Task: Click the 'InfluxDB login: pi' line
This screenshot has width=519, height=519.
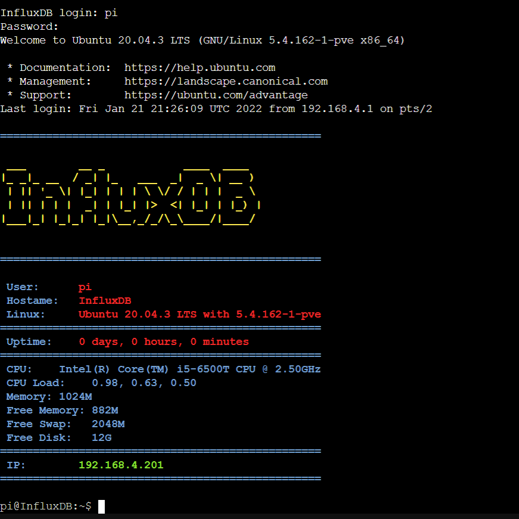Action: [x=59, y=13]
